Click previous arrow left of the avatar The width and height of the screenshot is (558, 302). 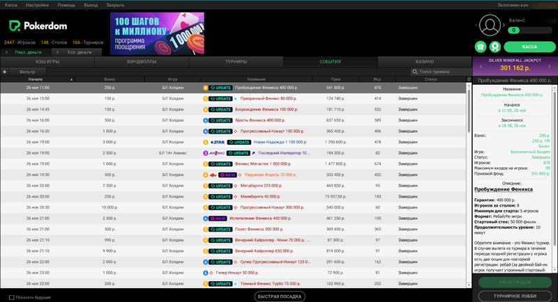coord(476,26)
